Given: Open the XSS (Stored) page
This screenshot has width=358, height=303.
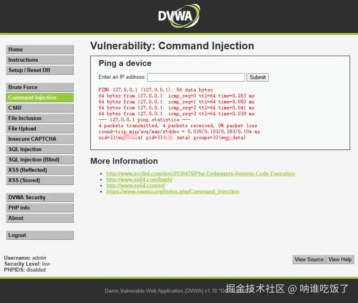Looking at the screenshot, I should pos(40,180).
